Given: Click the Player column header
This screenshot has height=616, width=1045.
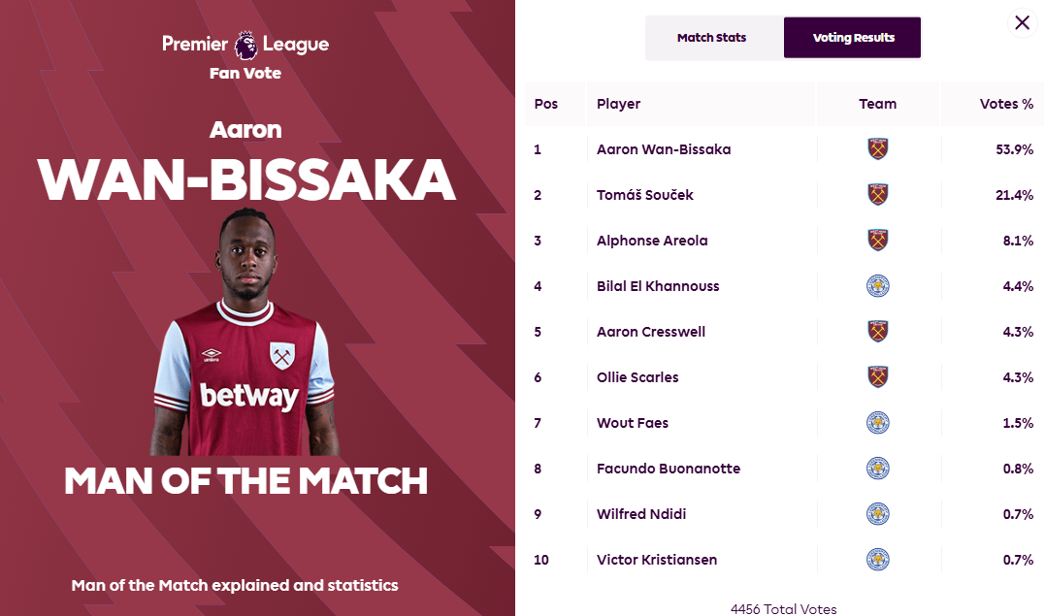Looking at the screenshot, I should 618,104.
